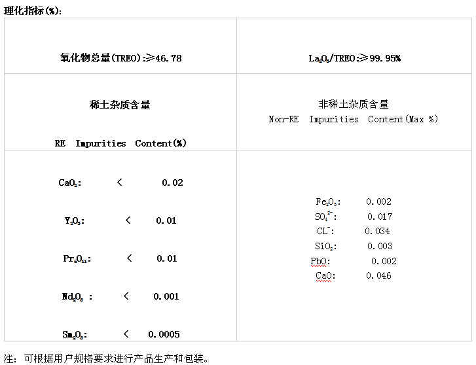
Task: Click the Fe2O3 label
Action: (x=328, y=202)
